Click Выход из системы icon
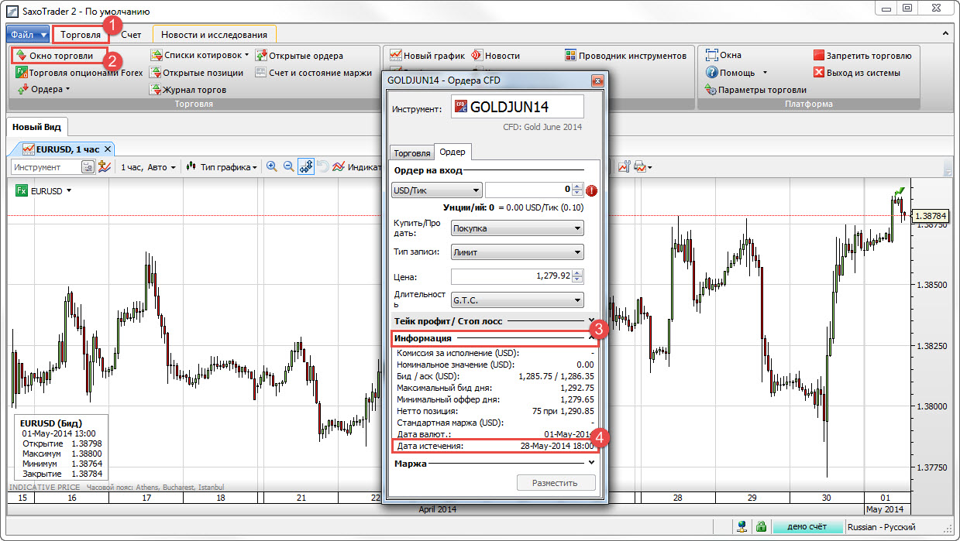The image size is (960, 541). 856,73
